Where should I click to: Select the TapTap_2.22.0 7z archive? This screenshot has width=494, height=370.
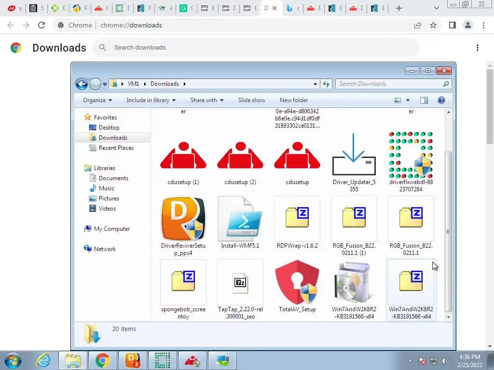(x=240, y=282)
